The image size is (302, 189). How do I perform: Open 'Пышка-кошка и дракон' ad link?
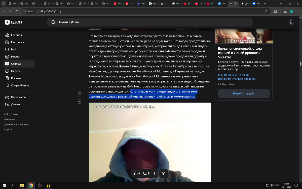click(x=234, y=75)
